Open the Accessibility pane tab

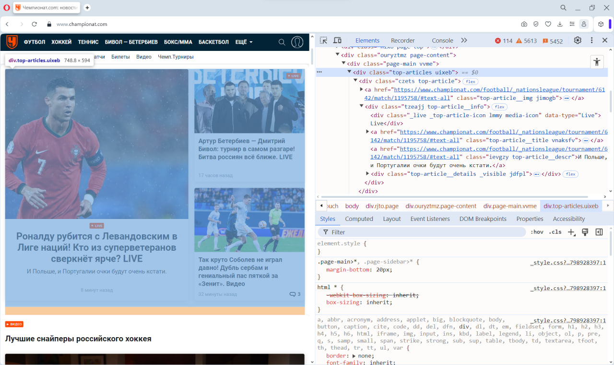coord(569,219)
